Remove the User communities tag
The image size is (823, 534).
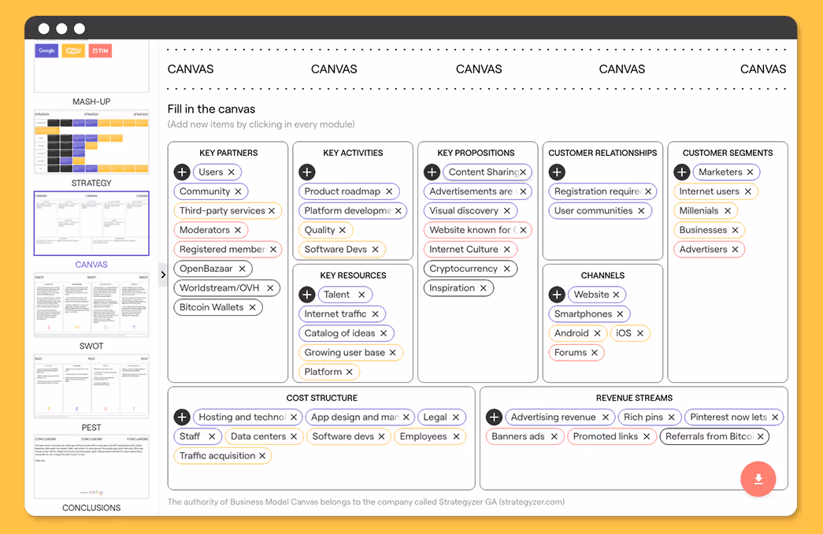tap(641, 210)
